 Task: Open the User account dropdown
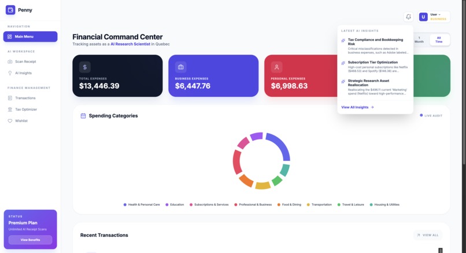tap(434, 17)
